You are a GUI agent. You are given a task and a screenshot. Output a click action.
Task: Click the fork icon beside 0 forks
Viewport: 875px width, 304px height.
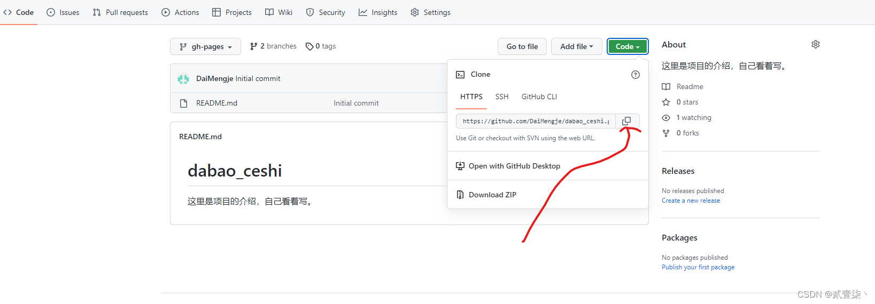tap(666, 133)
